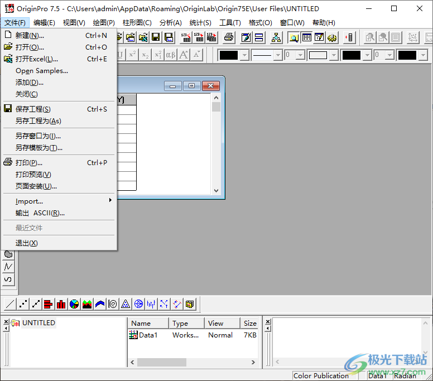Image resolution: width=433 pixels, height=381 pixels.
Task: Open the 统计(S) menu
Action: [200, 23]
